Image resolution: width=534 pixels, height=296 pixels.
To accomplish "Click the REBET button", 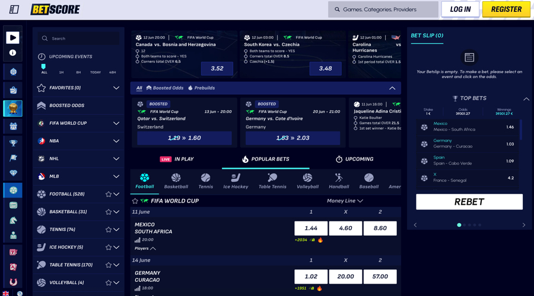I will (469, 202).
